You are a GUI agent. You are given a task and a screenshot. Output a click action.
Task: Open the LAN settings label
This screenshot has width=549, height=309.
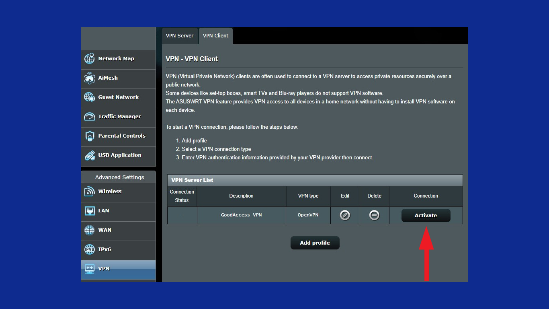click(x=104, y=210)
